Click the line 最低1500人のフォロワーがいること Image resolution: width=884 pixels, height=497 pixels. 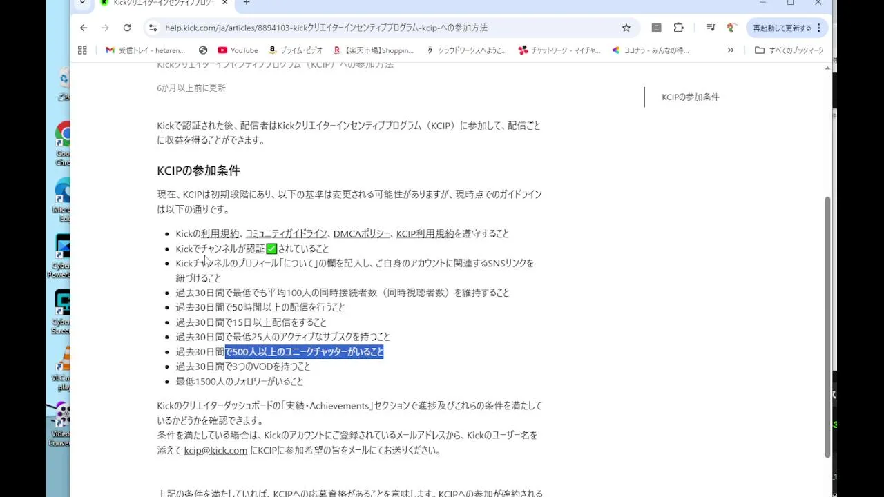[x=240, y=382]
